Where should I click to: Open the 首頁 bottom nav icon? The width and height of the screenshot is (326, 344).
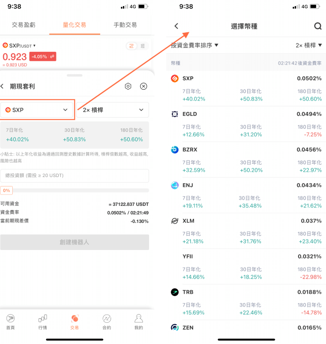click(10, 322)
